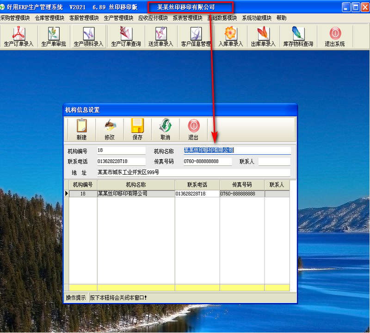
Task: Click 机构名称 column header in grid
Action: point(136,185)
